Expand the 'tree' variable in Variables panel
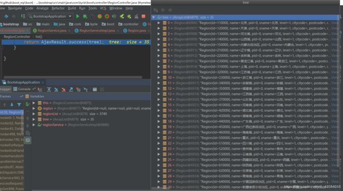This screenshot has width=343, height=191. (x=34, y=119)
